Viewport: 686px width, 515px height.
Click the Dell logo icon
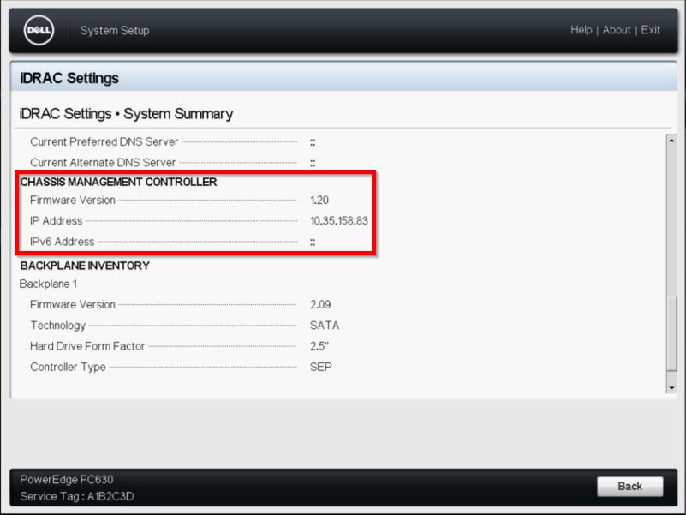(39, 30)
